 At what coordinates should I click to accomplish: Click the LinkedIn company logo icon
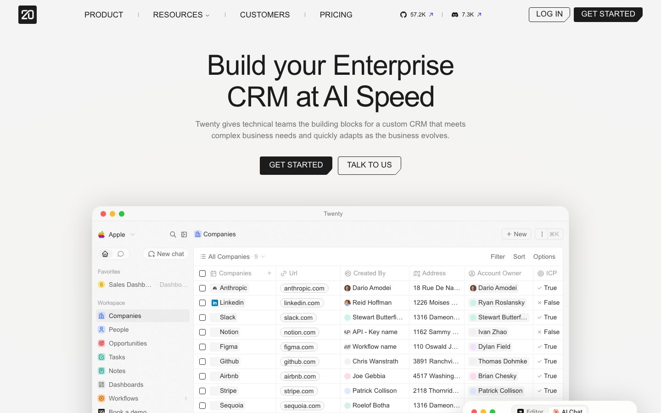[214, 303]
